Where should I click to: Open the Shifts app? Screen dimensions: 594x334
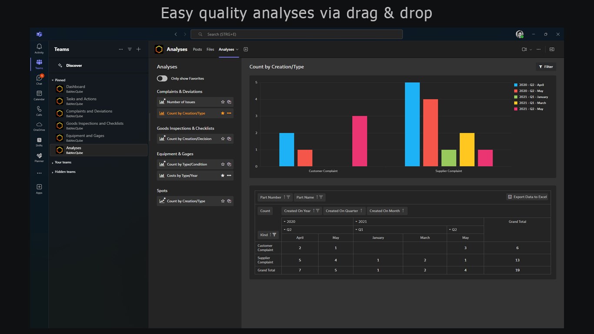[39, 142]
